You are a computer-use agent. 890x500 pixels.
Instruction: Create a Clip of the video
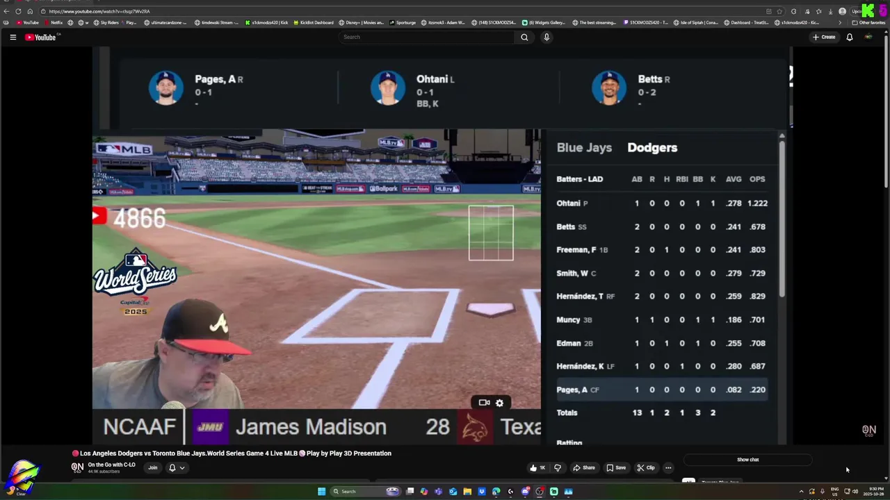pyautogui.click(x=646, y=468)
